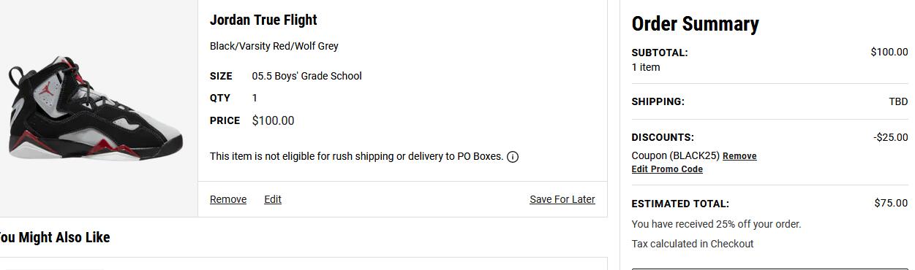The width and height of the screenshot is (915, 270).
Task: Open the Jordan True Flight product title
Action: pos(263,20)
